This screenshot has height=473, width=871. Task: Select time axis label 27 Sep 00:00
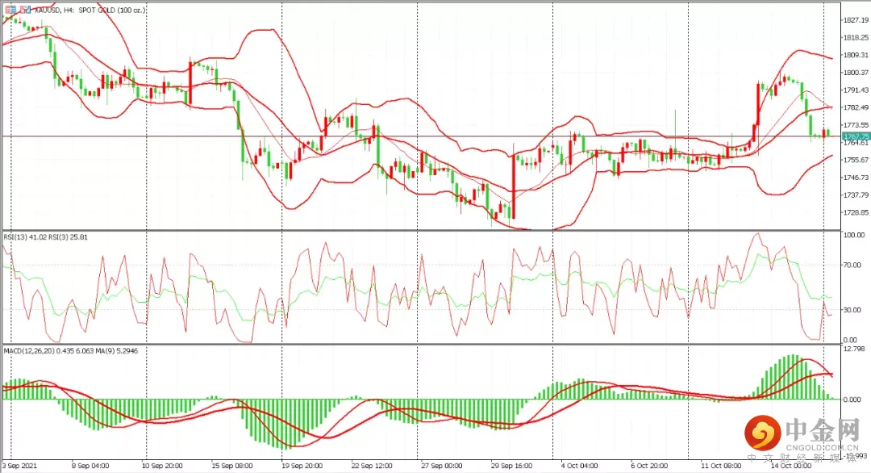click(x=442, y=466)
